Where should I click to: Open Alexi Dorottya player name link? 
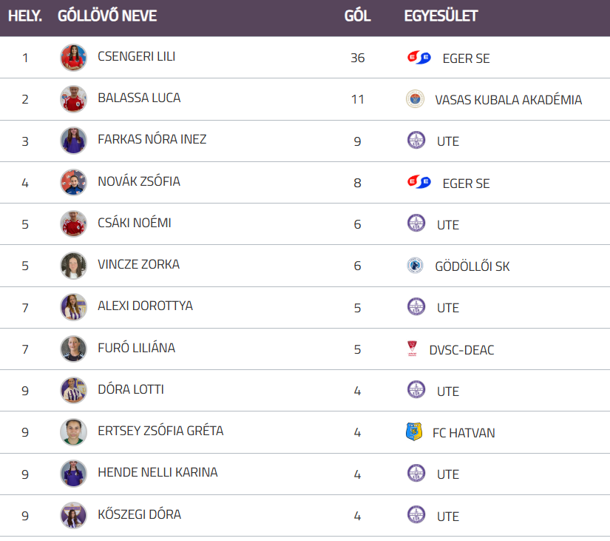pyautogui.click(x=145, y=306)
